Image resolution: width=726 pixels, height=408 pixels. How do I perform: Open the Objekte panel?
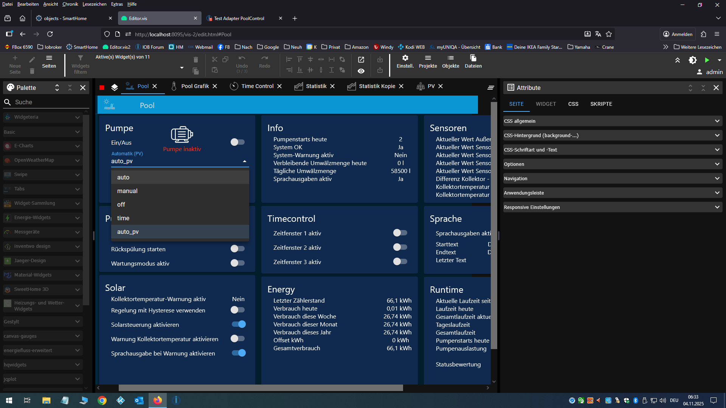(x=450, y=62)
